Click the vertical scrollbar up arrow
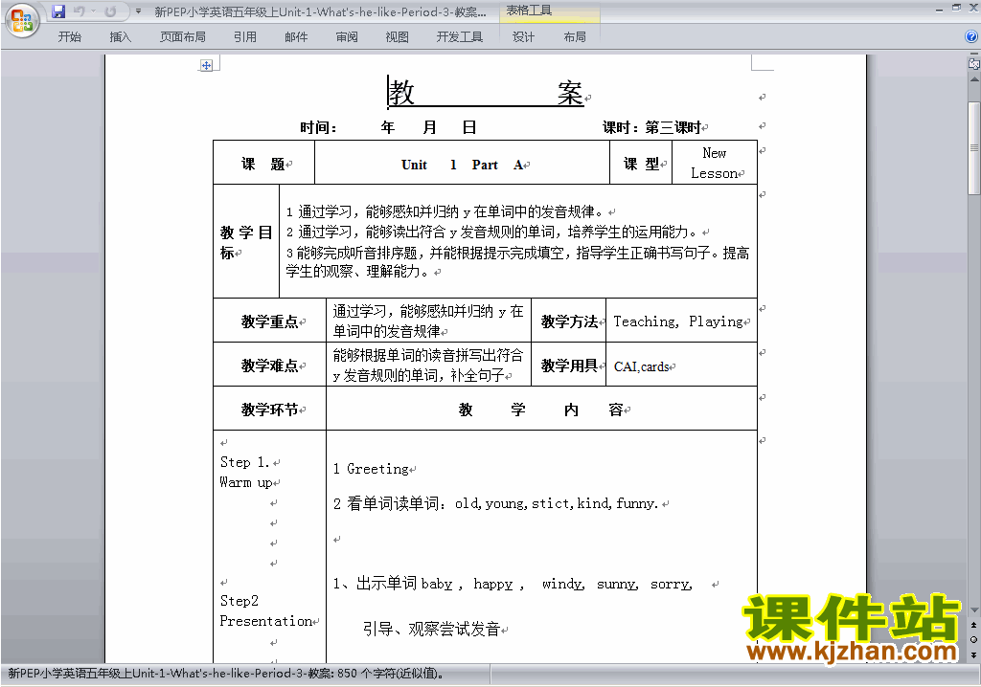 (x=974, y=79)
